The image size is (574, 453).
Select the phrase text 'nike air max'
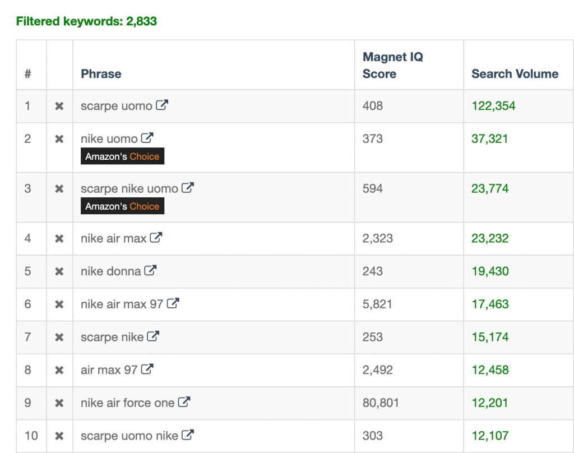[x=113, y=239]
